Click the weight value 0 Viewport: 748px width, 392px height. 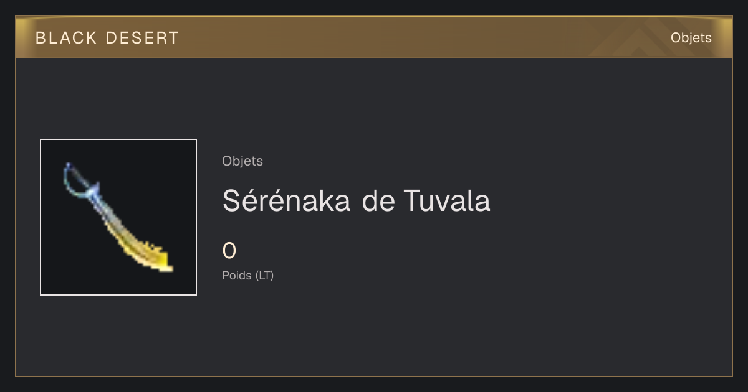229,251
